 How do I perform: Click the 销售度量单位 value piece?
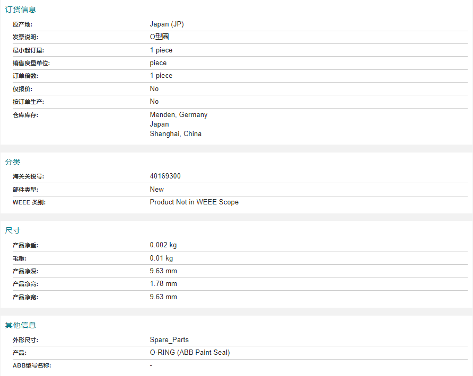coord(158,62)
